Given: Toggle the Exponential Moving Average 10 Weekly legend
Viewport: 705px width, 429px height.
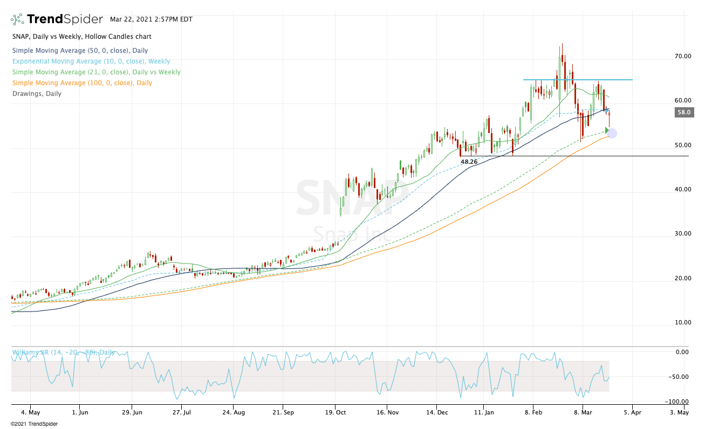Looking at the screenshot, I should [x=91, y=61].
